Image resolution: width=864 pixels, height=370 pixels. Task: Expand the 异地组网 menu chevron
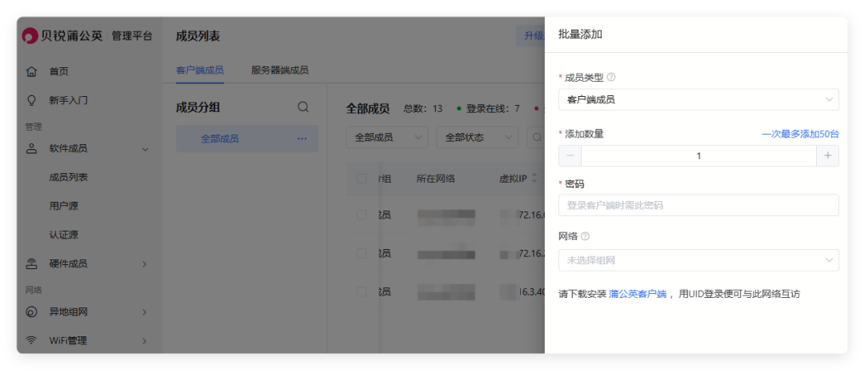click(145, 312)
